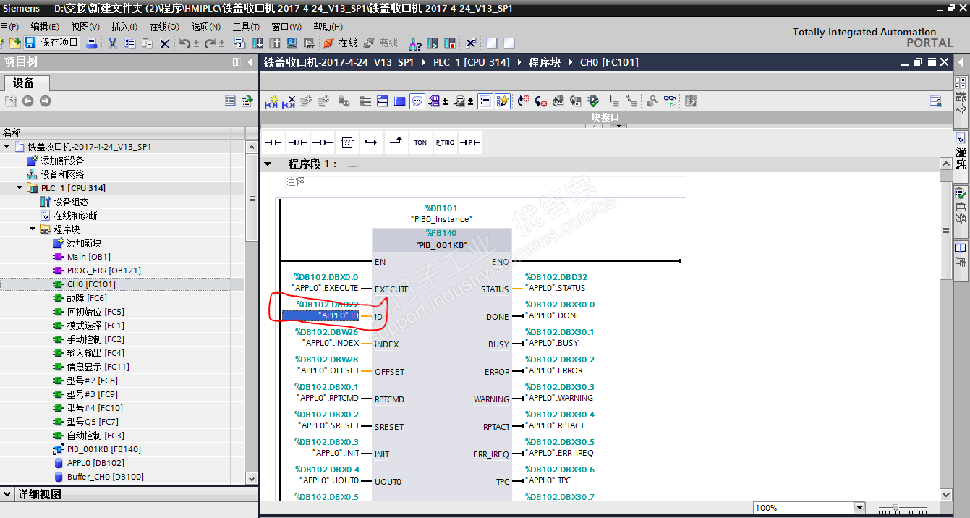Upload from device icon
The height and width of the screenshot is (518, 970).
[274, 43]
